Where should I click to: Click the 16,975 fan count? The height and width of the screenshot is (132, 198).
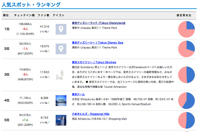[x=45, y=46]
